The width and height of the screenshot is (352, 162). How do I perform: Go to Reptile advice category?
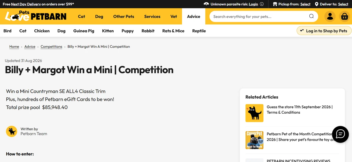[x=199, y=31]
